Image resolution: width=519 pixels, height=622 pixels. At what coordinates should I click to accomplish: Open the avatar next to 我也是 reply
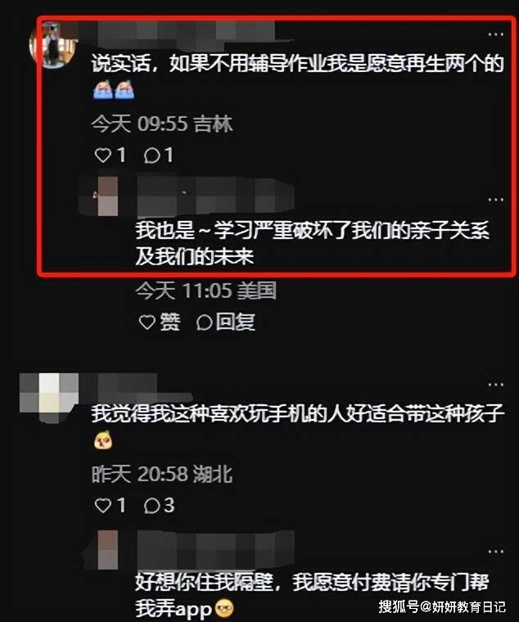tap(108, 196)
